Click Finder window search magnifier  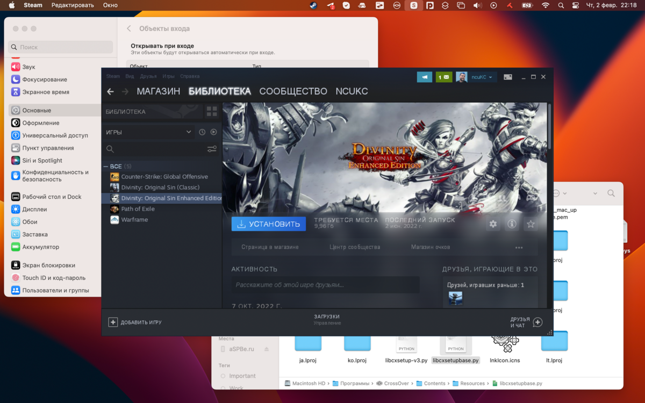point(611,193)
